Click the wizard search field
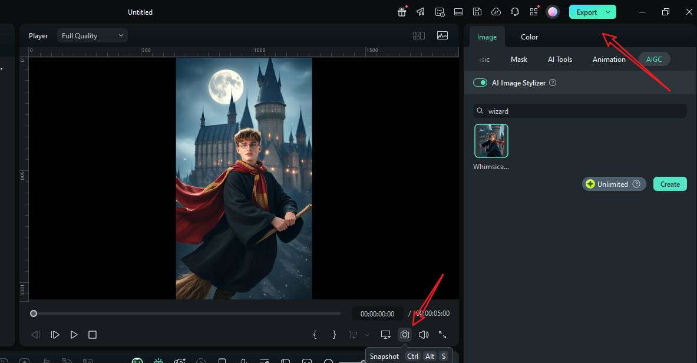The width and height of the screenshot is (697, 363). (580, 111)
